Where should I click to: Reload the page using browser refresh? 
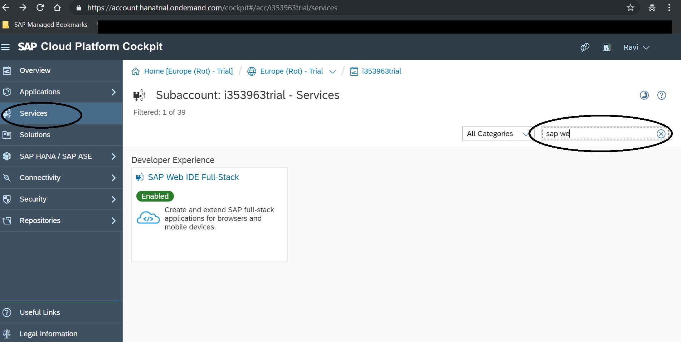click(40, 8)
